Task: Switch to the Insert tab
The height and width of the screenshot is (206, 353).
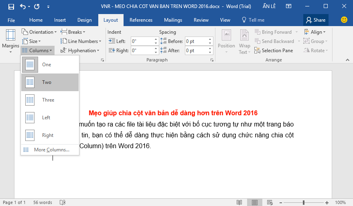Action: pyautogui.click(x=60, y=20)
